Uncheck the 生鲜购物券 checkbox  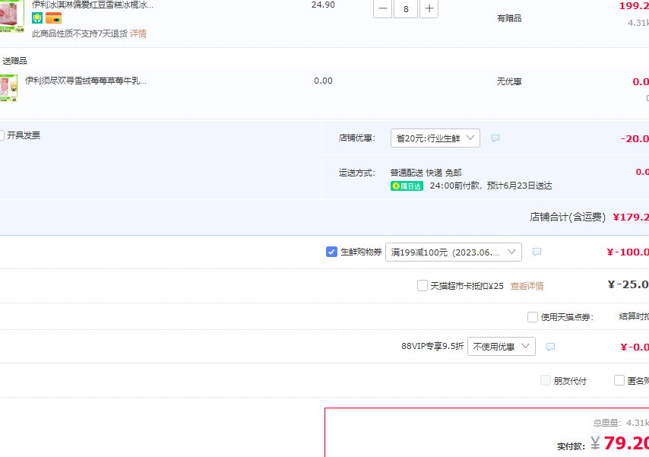point(331,252)
